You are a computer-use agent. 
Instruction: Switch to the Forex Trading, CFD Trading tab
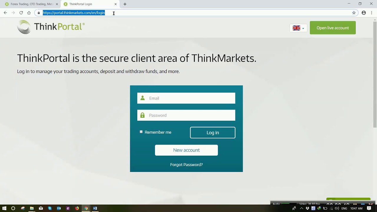click(31, 4)
